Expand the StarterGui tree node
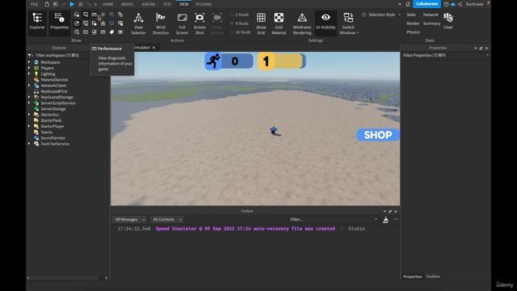This screenshot has height=291, width=517. pyautogui.click(x=29, y=115)
